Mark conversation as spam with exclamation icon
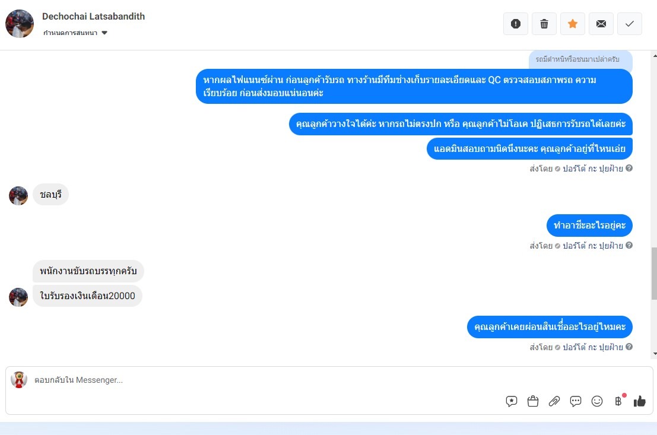The height and width of the screenshot is (435, 657). [x=515, y=24]
